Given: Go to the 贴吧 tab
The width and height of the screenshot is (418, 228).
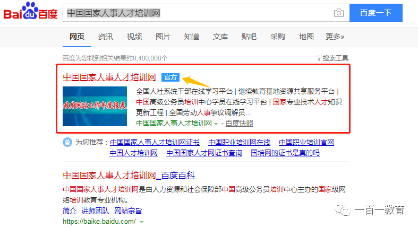Looking at the screenshot, I should (x=249, y=37).
